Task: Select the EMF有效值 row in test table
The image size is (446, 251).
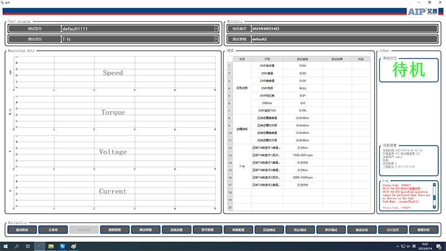Action: tap(266, 65)
